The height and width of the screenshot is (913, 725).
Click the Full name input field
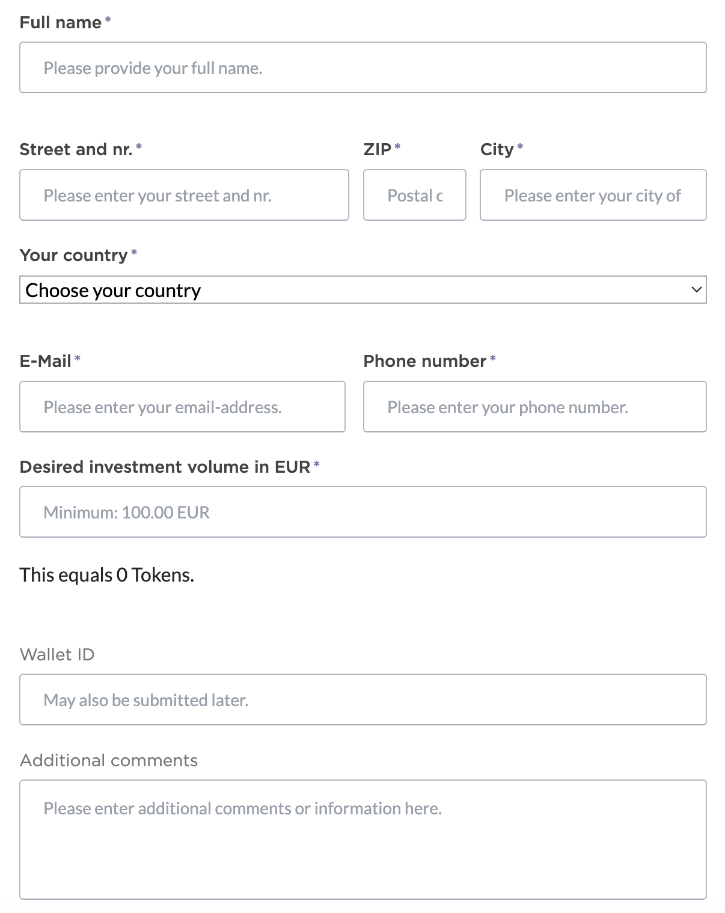tap(362, 67)
